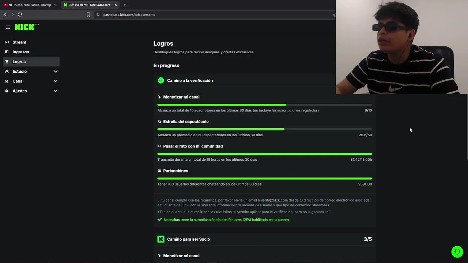Go back with the browser arrow
Viewport: 468px width, 263px height.
5,15
